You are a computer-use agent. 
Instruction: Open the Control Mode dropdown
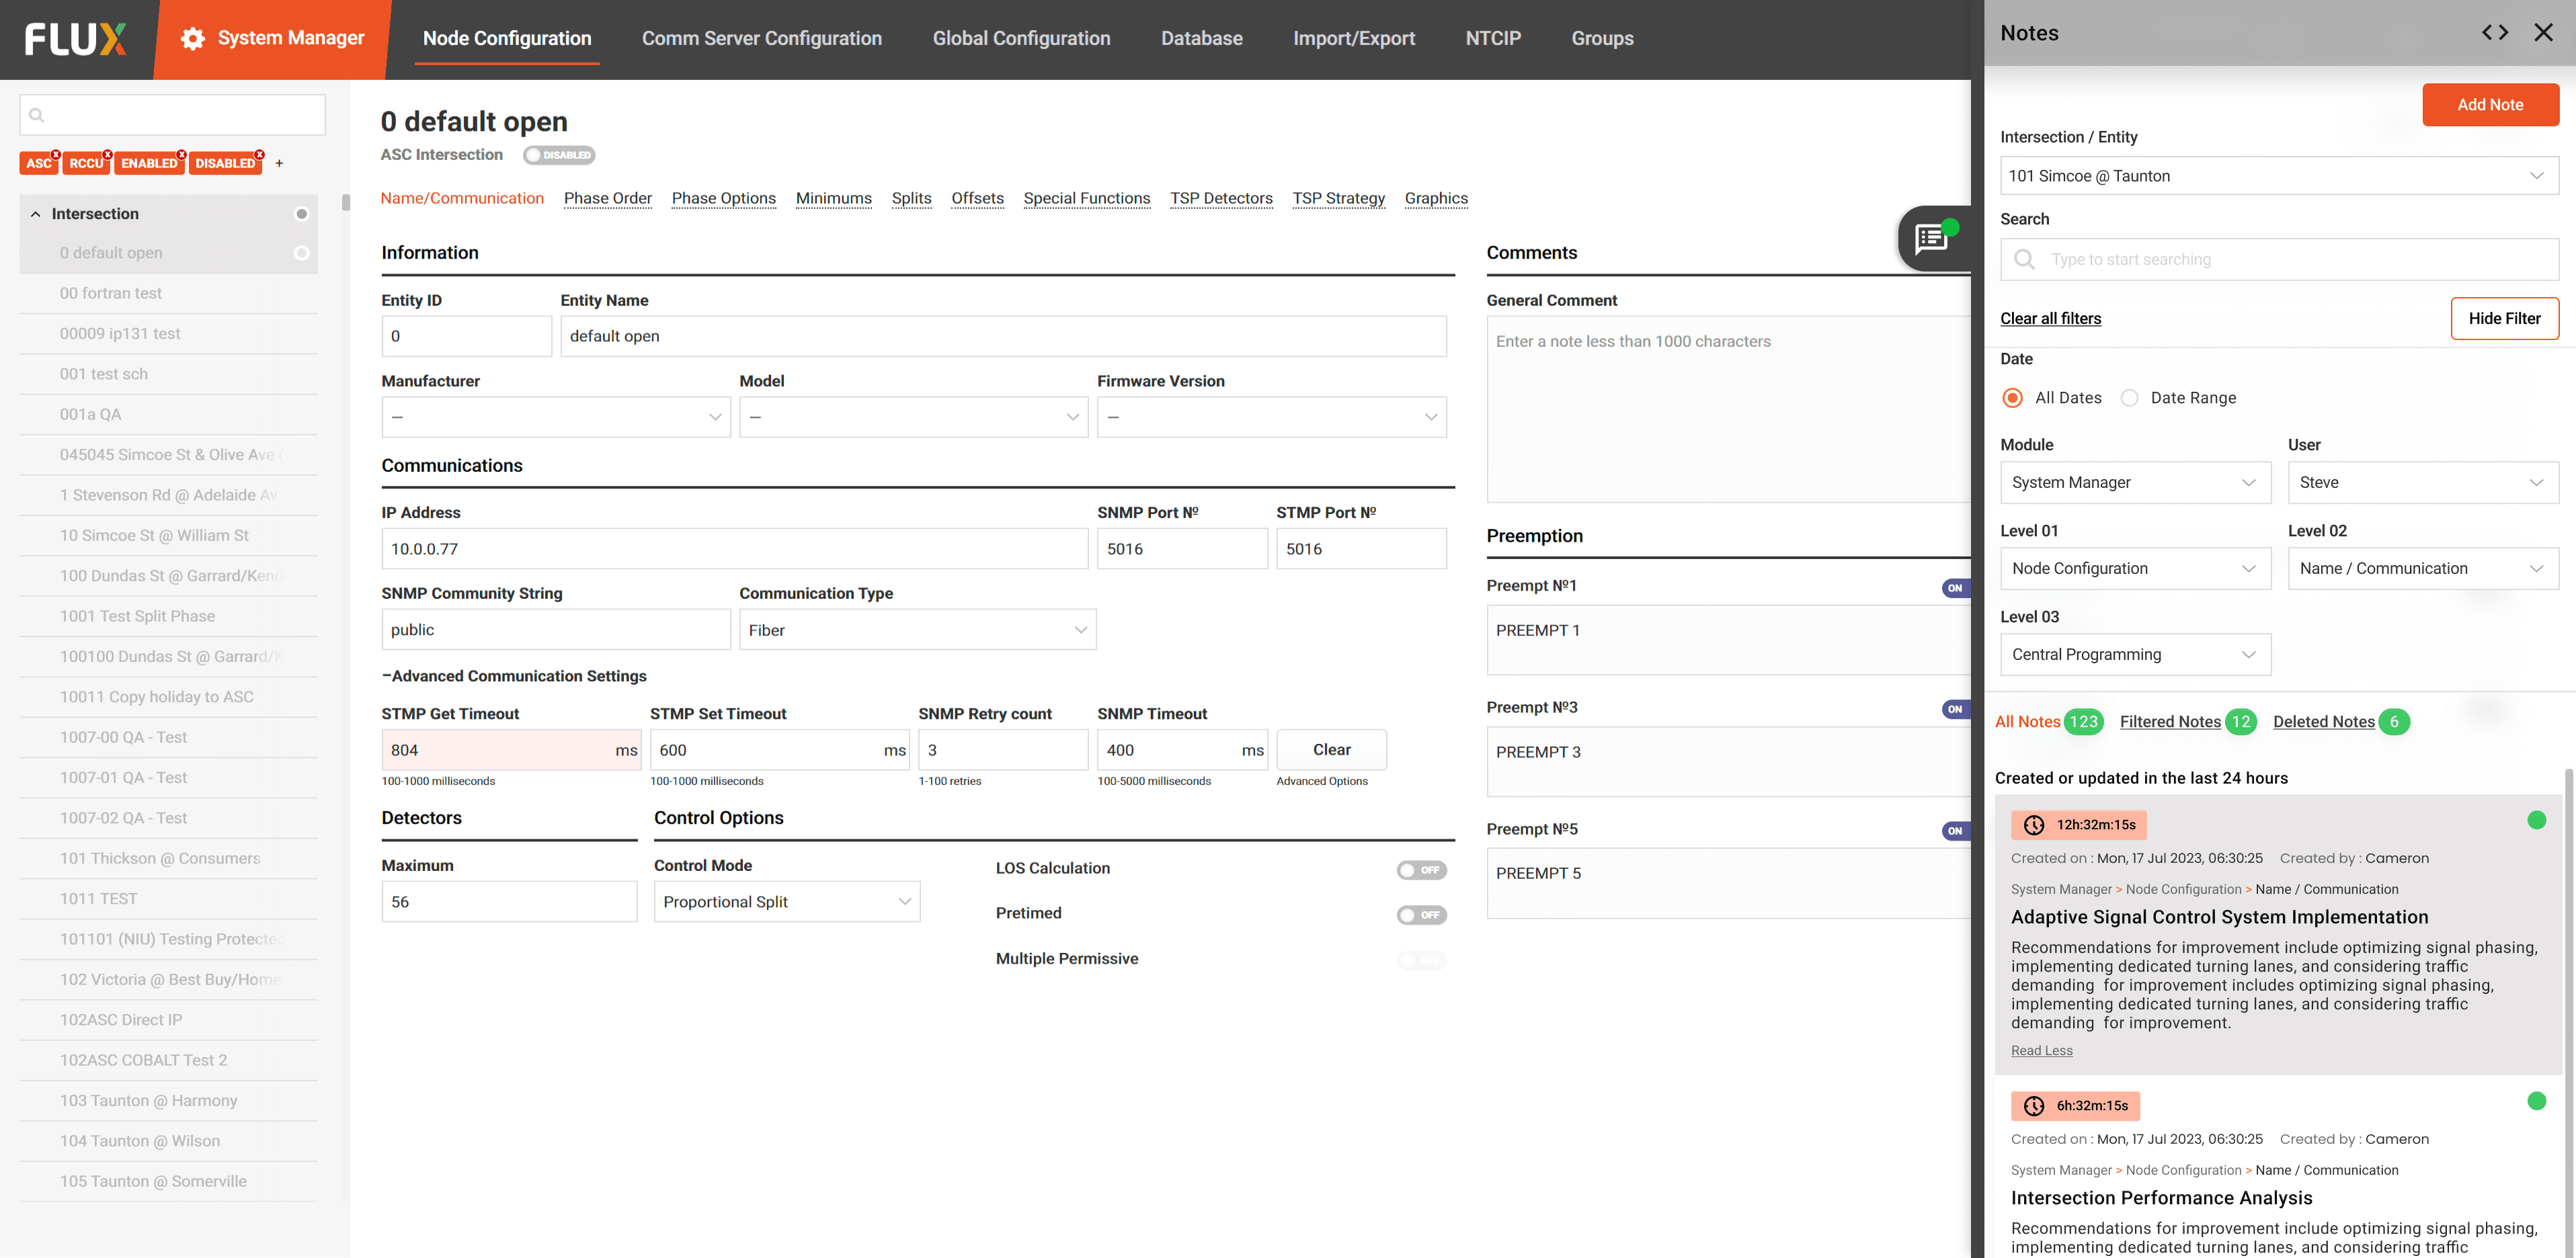[786, 902]
